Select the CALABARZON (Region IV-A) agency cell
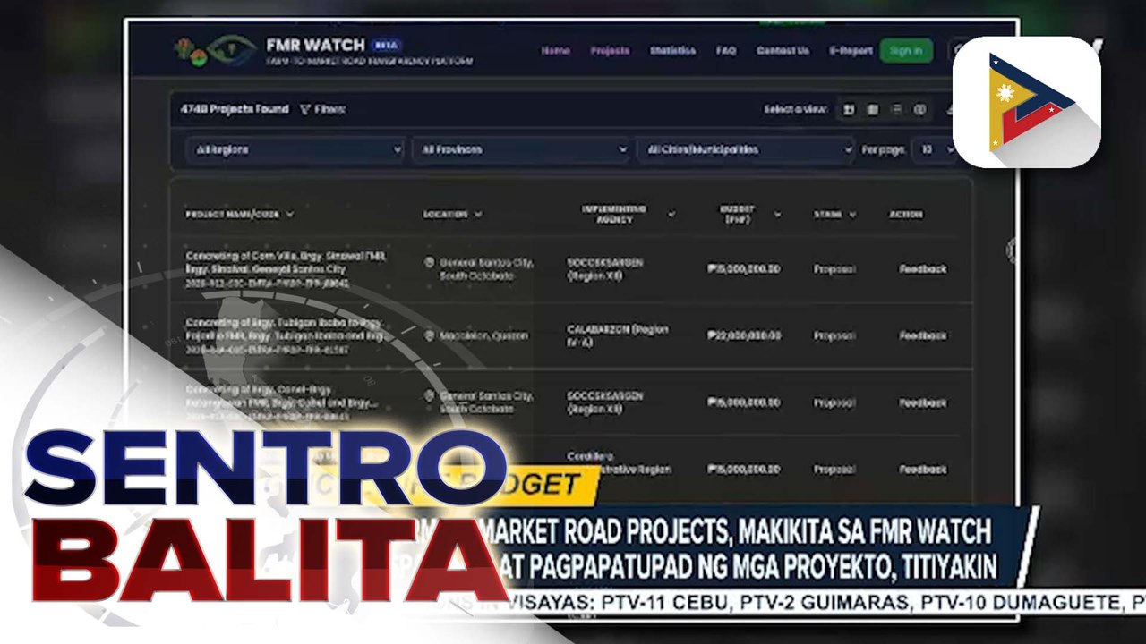1146x644 pixels. coord(618,335)
